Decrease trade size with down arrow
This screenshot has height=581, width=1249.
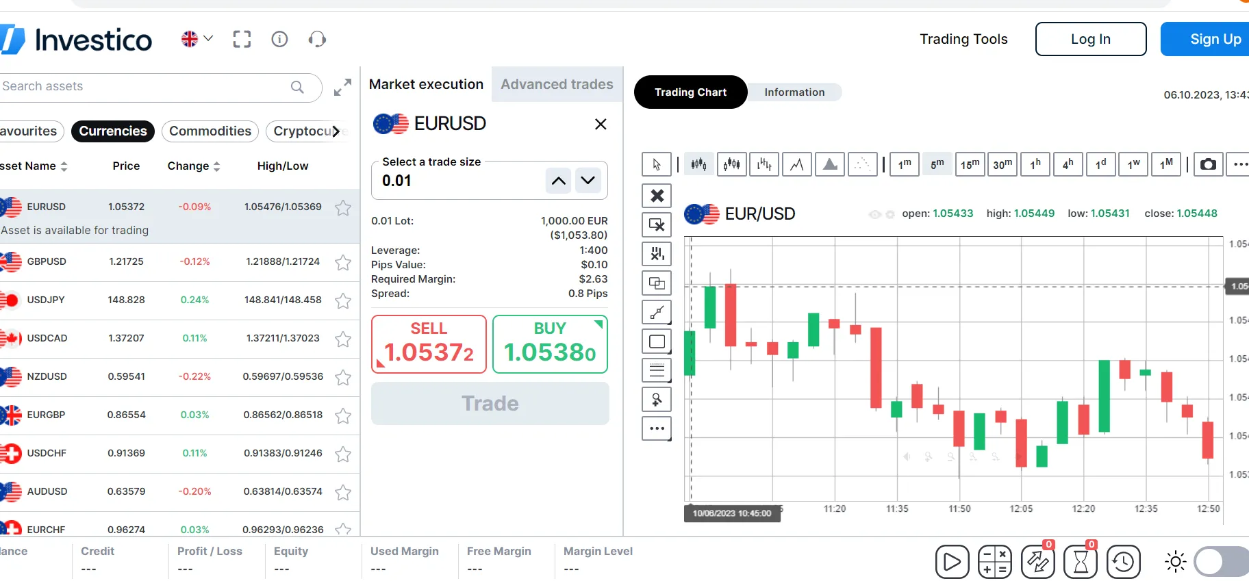click(588, 181)
